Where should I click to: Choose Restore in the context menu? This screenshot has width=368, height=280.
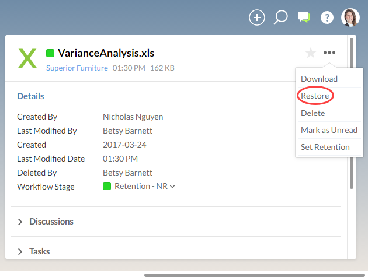pos(315,96)
